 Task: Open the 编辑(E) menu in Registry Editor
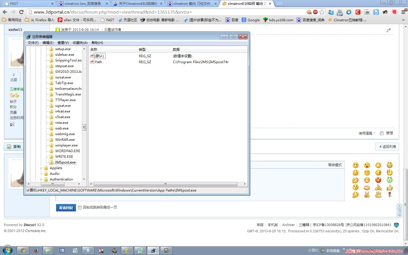coord(48,43)
